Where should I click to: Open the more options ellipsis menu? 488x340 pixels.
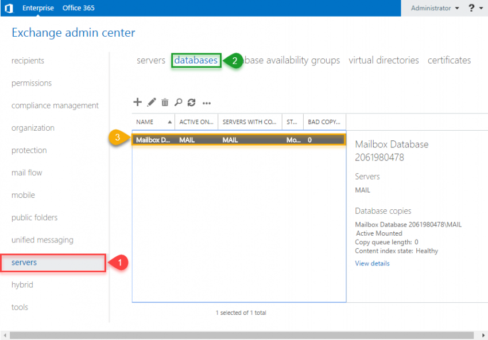point(207,103)
